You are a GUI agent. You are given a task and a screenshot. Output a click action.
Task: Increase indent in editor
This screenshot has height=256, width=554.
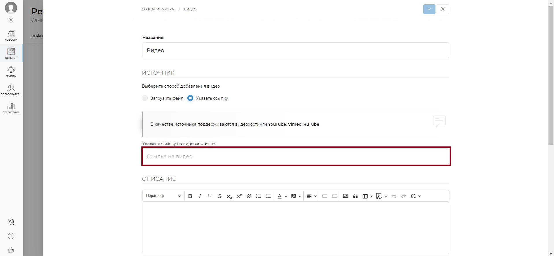324,196
